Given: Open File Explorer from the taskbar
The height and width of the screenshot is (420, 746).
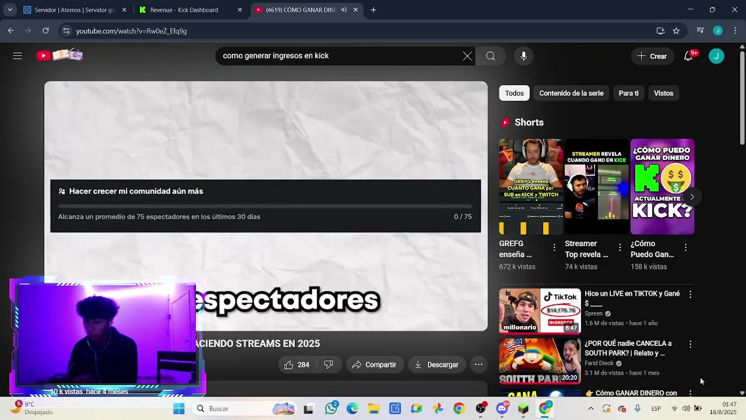Looking at the screenshot, I should click(373, 409).
